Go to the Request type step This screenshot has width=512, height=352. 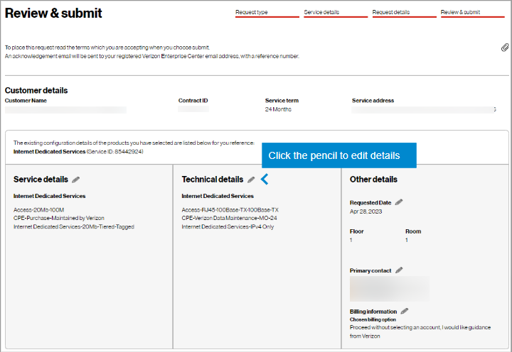pos(267,13)
